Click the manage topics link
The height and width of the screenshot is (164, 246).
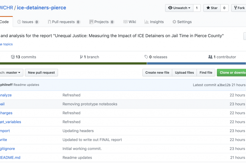coord(6,44)
